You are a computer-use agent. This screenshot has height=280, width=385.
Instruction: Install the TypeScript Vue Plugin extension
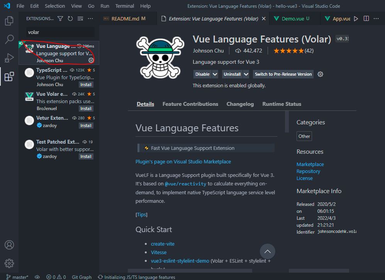coord(86,85)
